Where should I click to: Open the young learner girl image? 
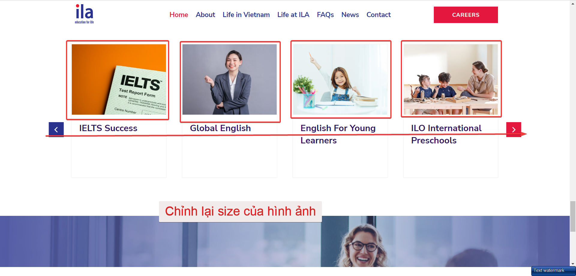pyautogui.click(x=340, y=79)
